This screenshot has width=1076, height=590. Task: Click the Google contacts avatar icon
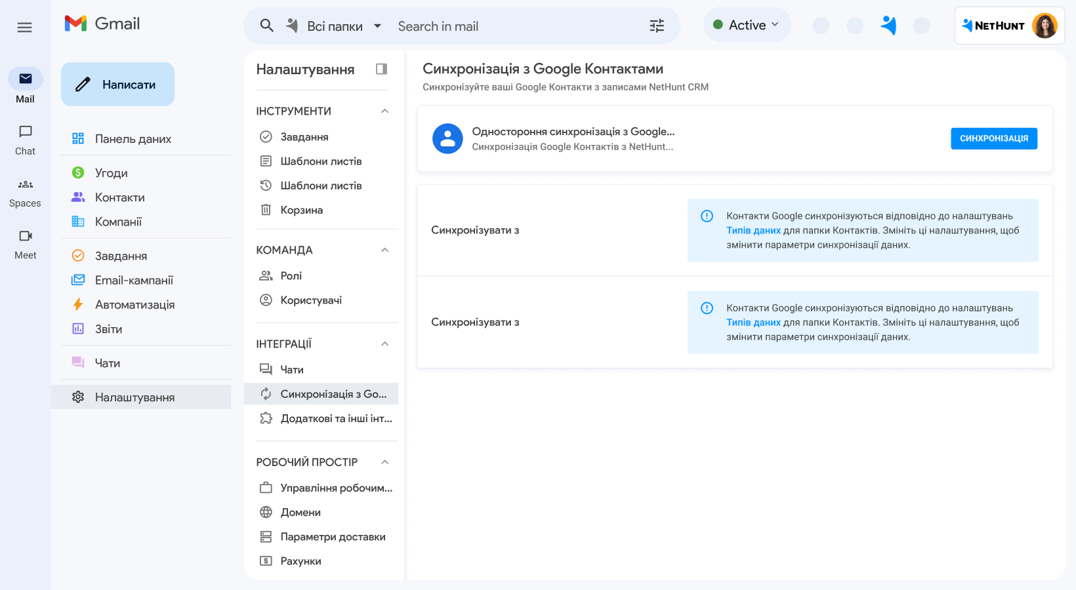tap(447, 138)
